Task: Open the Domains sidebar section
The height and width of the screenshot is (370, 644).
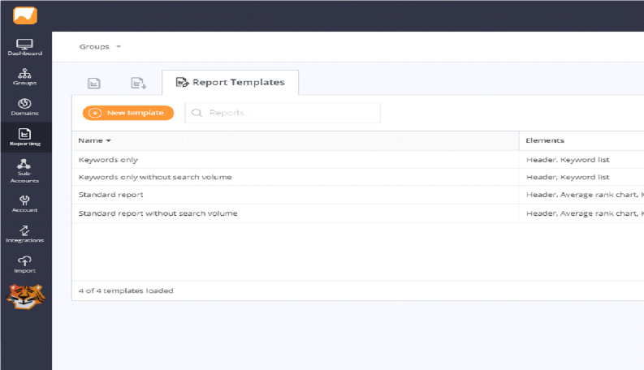Action: [24, 107]
